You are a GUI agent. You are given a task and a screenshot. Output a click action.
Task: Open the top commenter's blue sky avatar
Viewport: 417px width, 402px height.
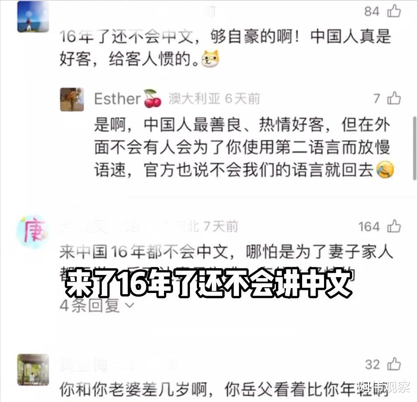click(x=33, y=17)
